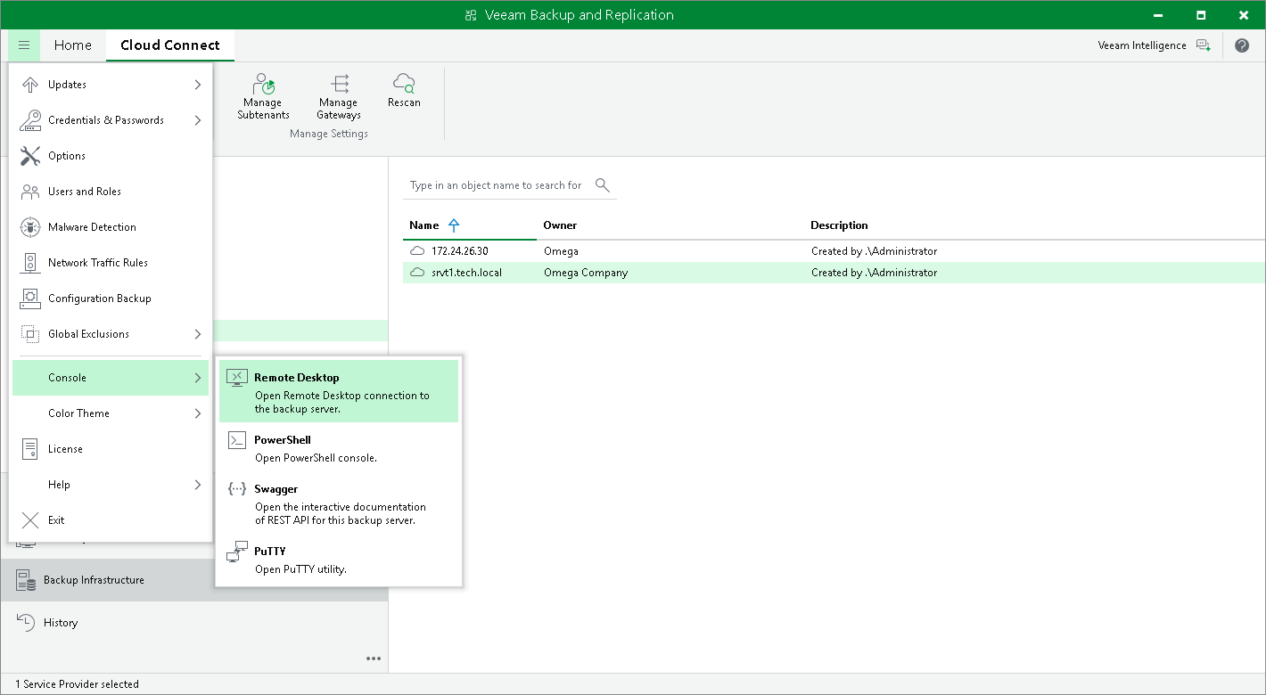This screenshot has width=1266, height=695.
Task: Click the History clock icon
Action: pos(27,623)
